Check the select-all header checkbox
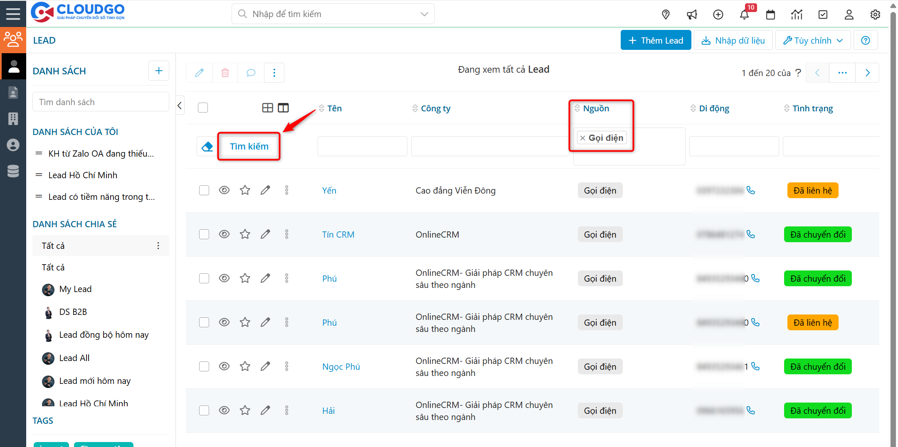Screen dimensions: 898x447 pyautogui.click(x=203, y=108)
